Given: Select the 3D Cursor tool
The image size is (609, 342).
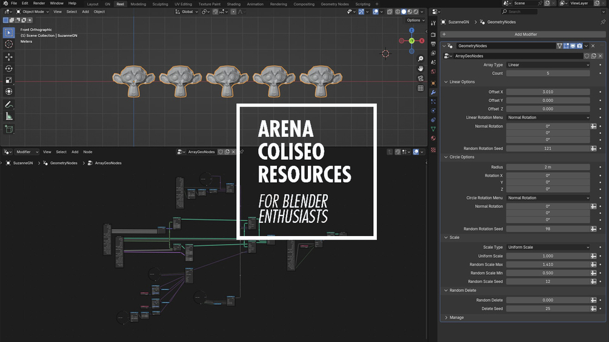Looking at the screenshot, I should [x=8, y=44].
